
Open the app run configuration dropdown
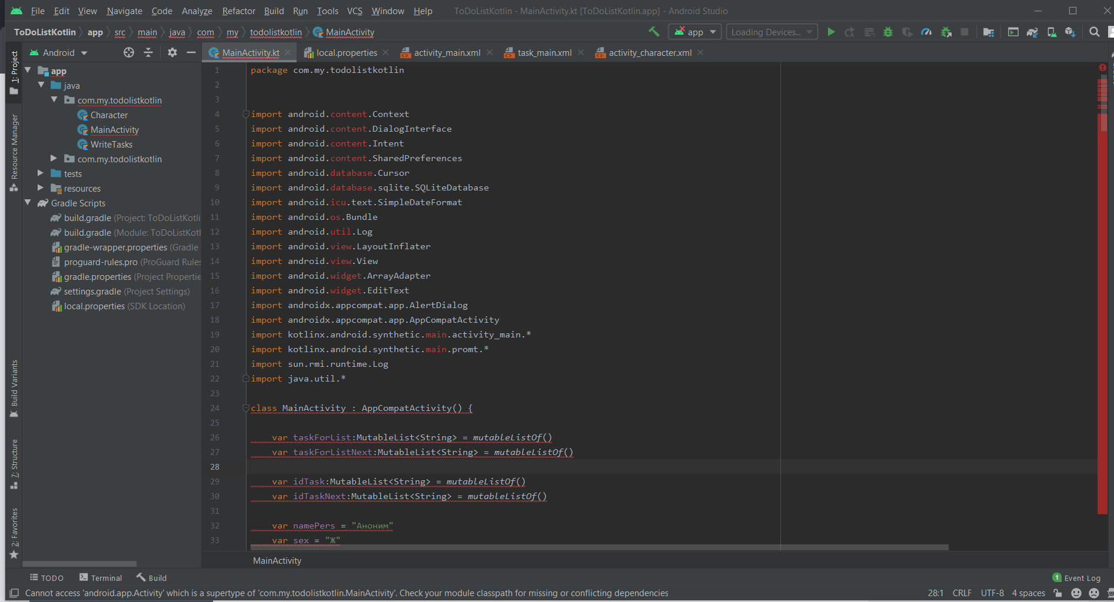pos(695,32)
